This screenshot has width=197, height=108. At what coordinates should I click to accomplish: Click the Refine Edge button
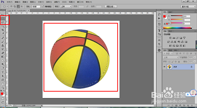click(111, 7)
